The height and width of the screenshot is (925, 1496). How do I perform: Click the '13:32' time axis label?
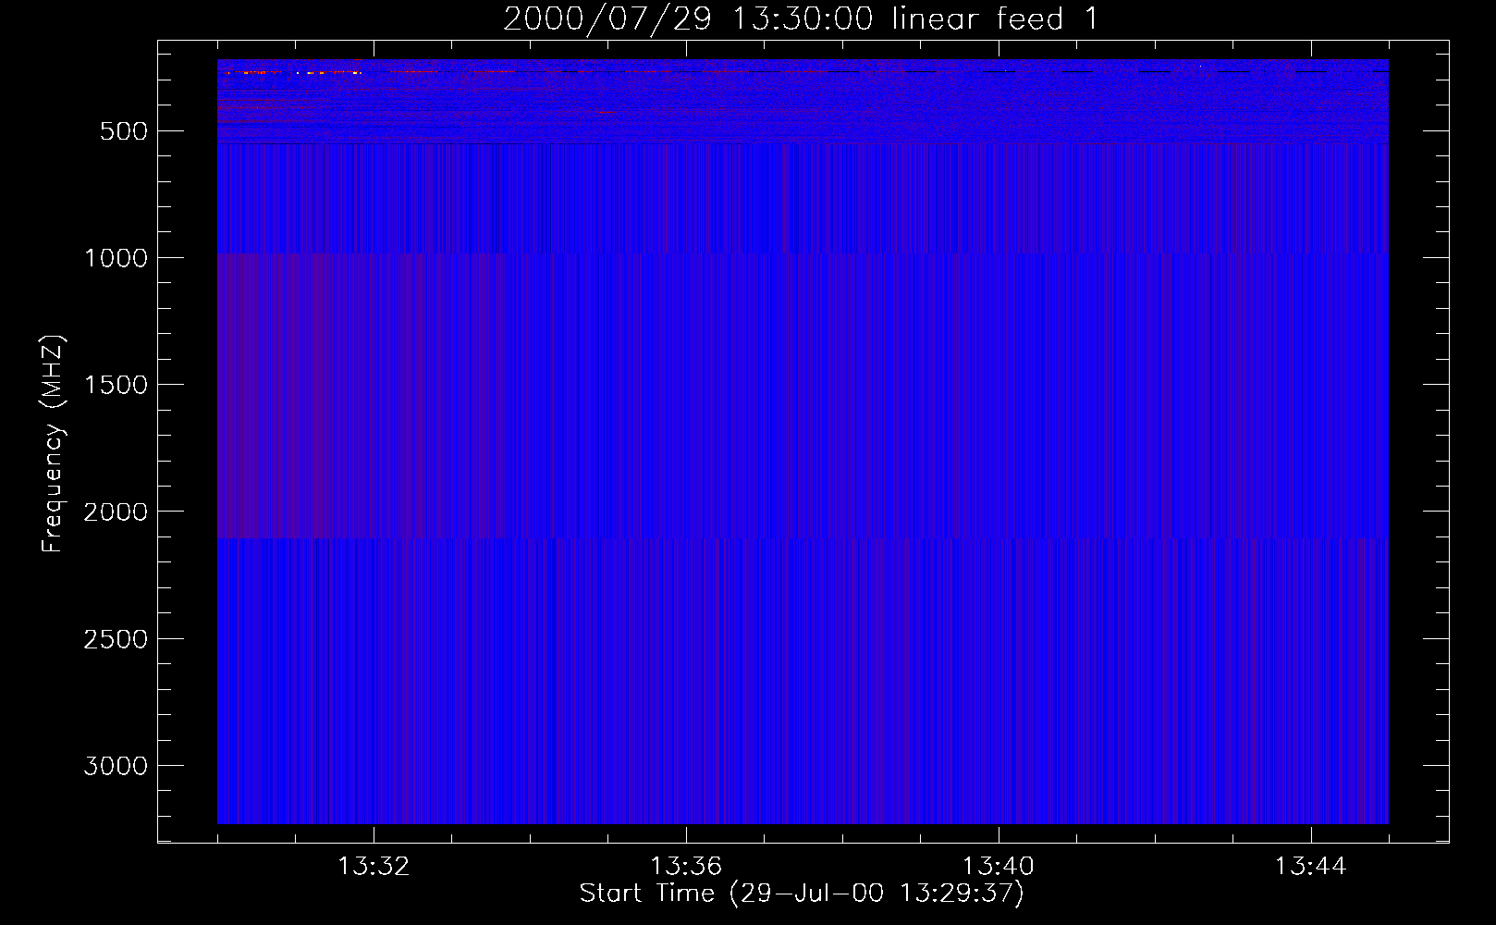pyautogui.click(x=374, y=867)
